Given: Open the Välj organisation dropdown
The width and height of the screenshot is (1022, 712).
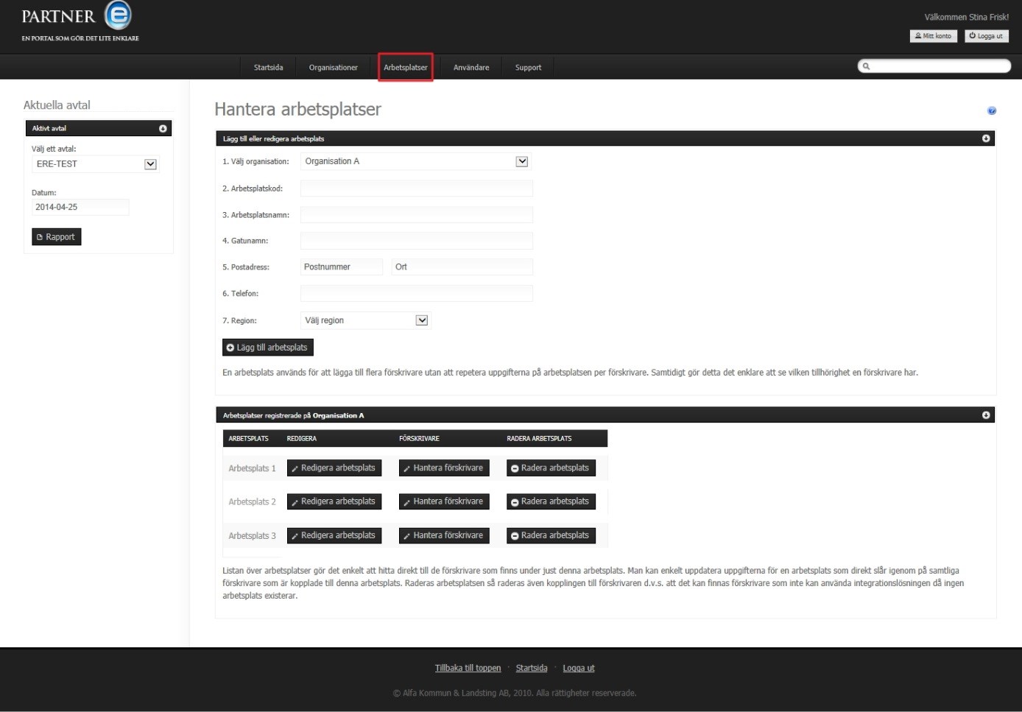Looking at the screenshot, I should point(416,161).
